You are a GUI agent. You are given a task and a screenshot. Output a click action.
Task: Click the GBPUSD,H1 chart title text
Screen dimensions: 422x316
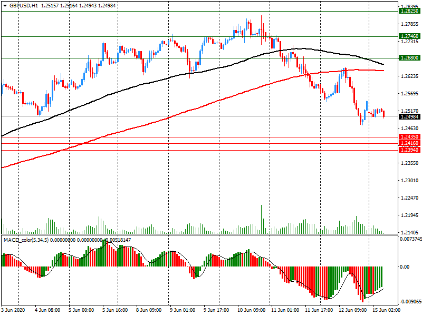point(24,6)
